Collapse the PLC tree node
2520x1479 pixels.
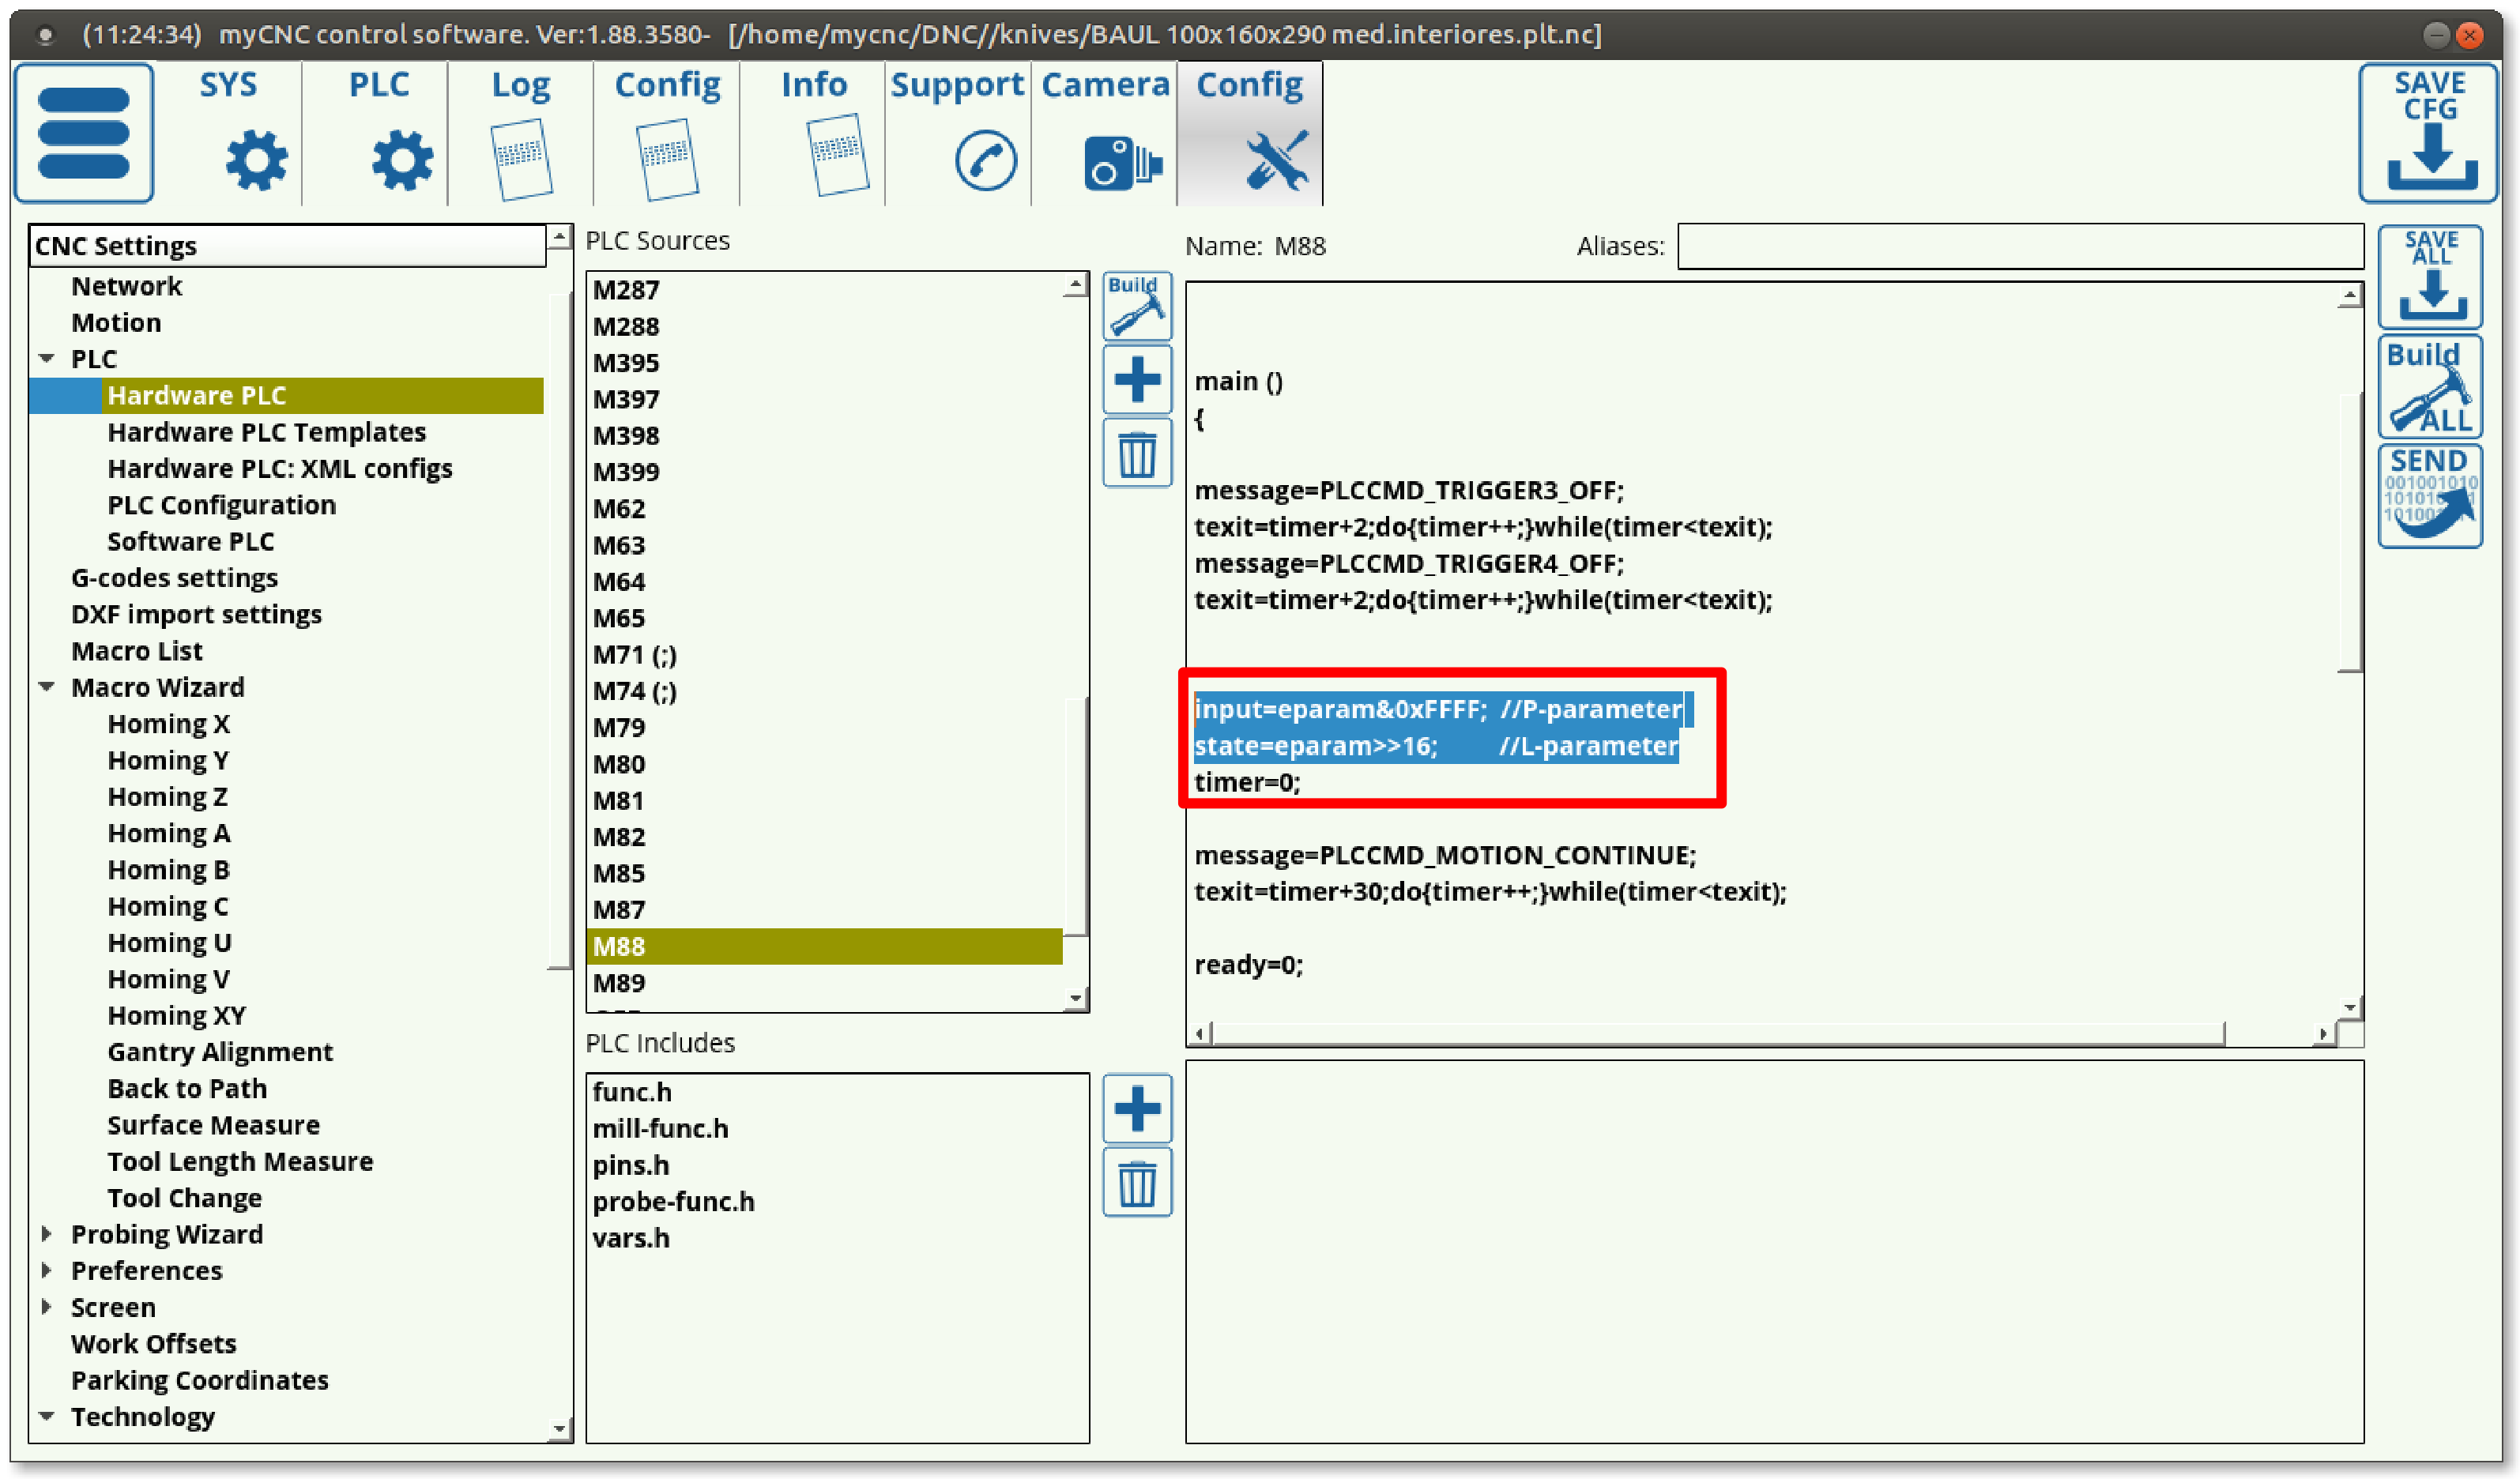pyautogui.click(x=47, y=358)
